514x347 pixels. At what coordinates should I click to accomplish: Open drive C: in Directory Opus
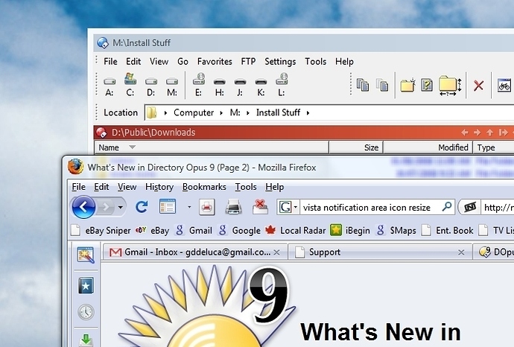pyautogui.click(x=130, y=85)
